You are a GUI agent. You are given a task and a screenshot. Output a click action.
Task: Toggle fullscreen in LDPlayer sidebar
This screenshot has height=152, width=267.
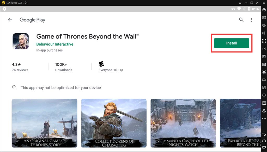264,41
